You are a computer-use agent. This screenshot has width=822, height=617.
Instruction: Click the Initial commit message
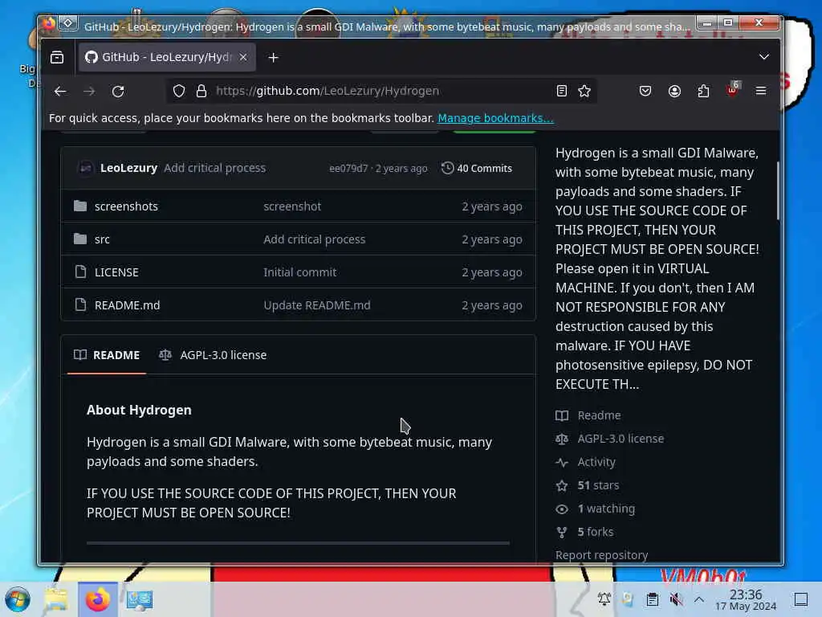300,272
